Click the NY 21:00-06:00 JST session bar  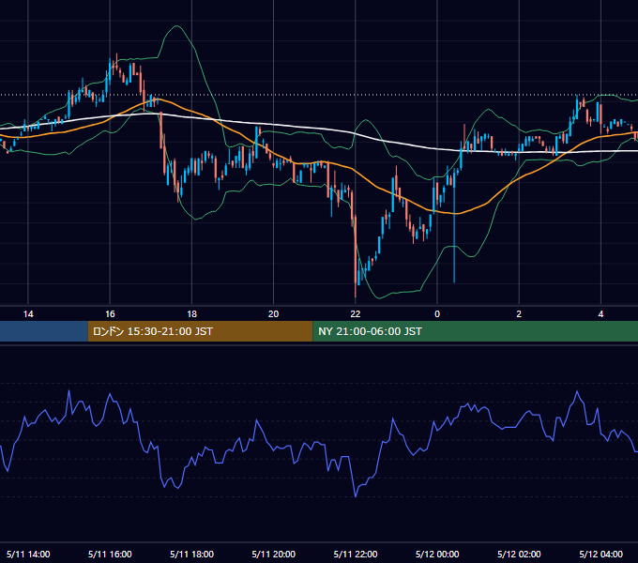(x=476, y=331)
